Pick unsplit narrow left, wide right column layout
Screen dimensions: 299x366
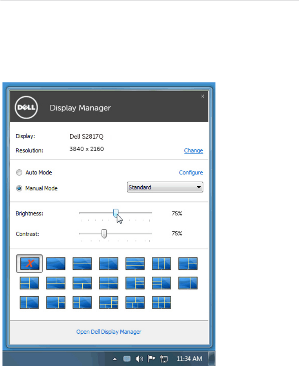[29, 303]
